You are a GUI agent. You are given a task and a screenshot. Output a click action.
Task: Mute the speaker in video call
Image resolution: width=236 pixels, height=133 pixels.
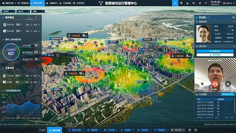tap(228, 84)
